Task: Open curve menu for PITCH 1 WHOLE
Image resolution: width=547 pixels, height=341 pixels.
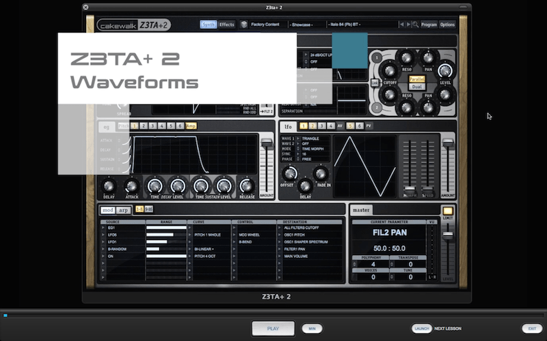Action: (x=190, y=235)
